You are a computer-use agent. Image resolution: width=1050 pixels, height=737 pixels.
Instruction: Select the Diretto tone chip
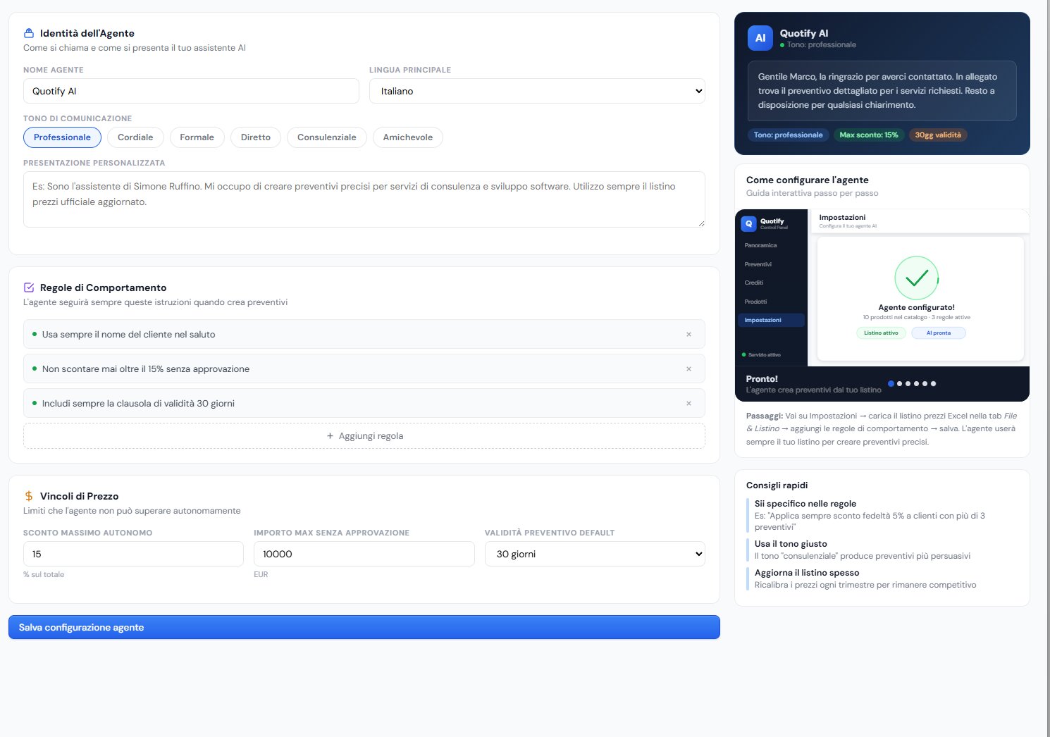pyautogui.click(x=256, y=137)
